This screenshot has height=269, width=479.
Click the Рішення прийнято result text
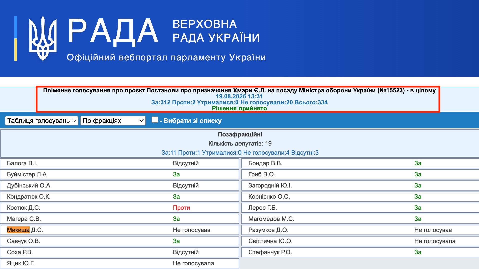239,108
